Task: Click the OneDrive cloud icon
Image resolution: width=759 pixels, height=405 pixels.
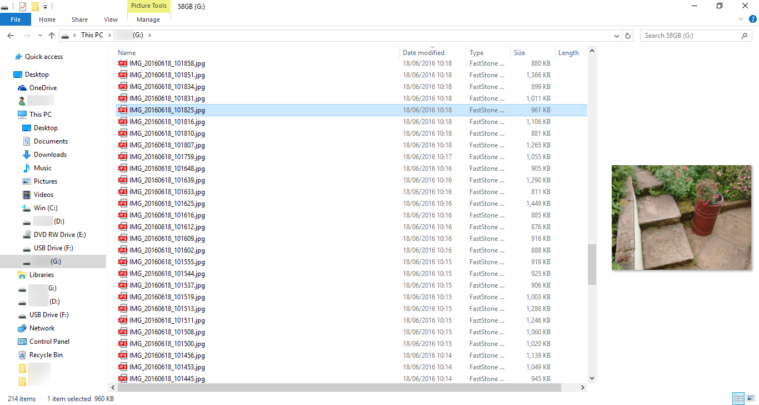Action: pyautogui.click(x=22, y=88)
